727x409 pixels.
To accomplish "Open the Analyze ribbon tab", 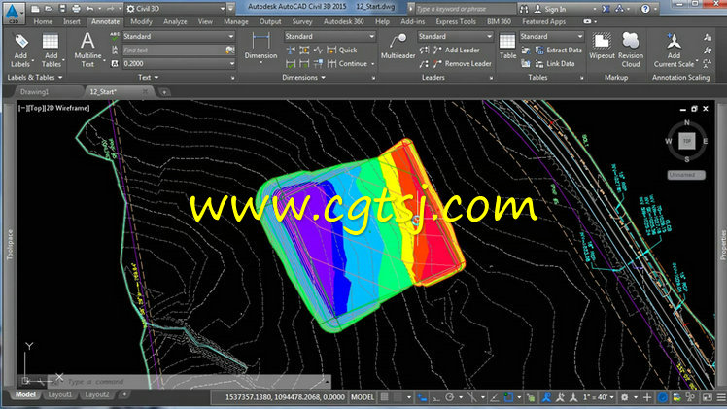I will pyautogui.click(x=175, y=21).
